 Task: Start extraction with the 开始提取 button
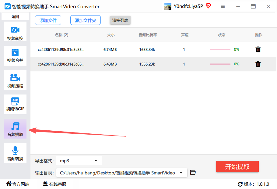(237, 167)
